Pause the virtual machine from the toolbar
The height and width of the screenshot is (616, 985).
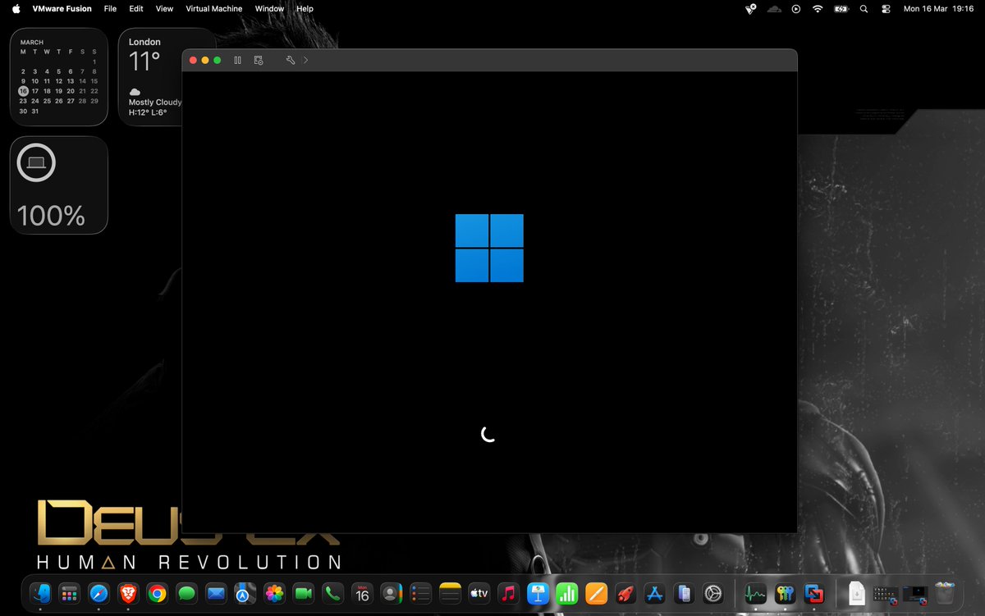(x=237, y=60)
